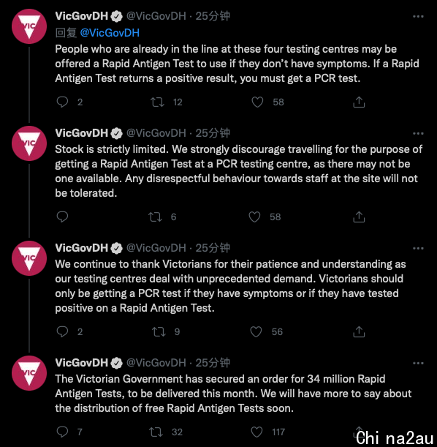Reply to the 'Stock is strictly limited' tweet
Screen dimensions: 437x447
click(62, 217)
